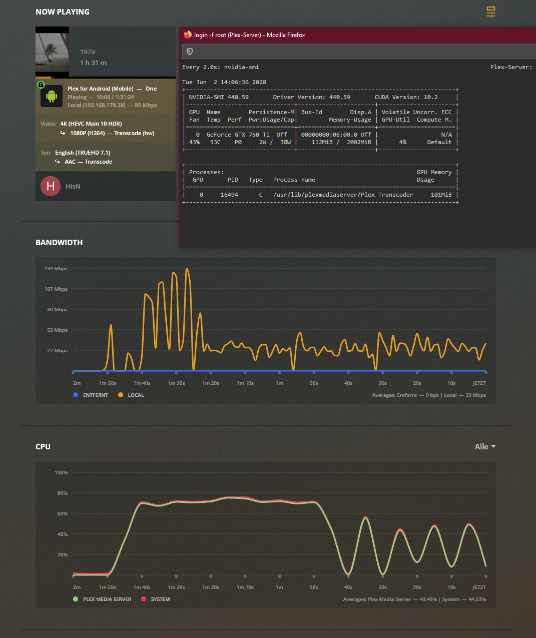Click the 1979 year text
536x638 pixels.
(x=88, y=52)
